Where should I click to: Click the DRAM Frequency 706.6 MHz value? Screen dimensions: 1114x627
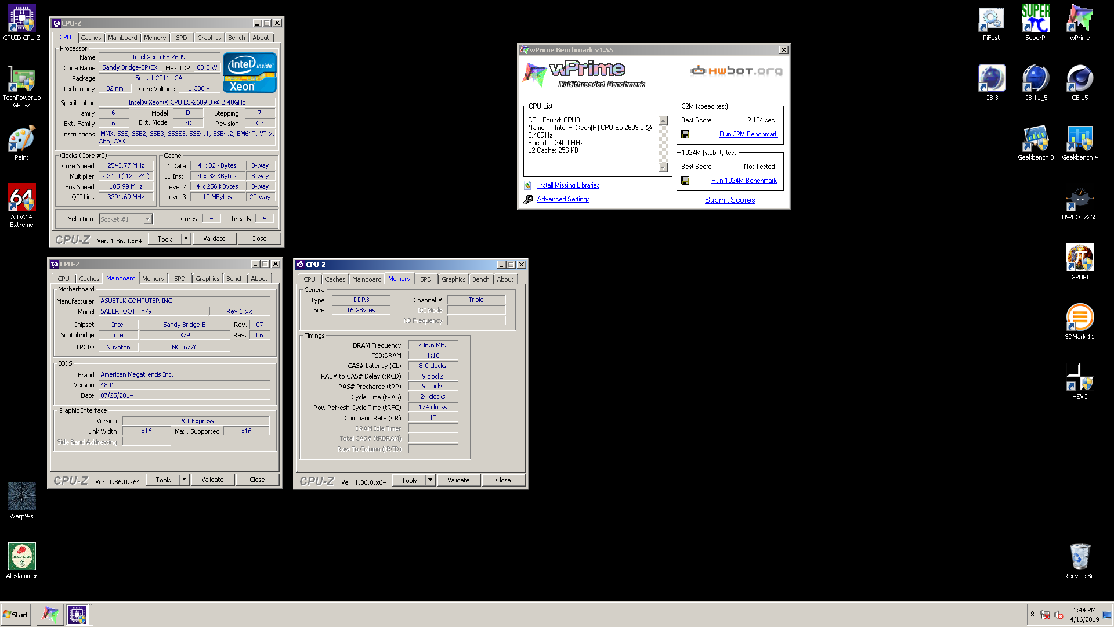tap(433, 345)
